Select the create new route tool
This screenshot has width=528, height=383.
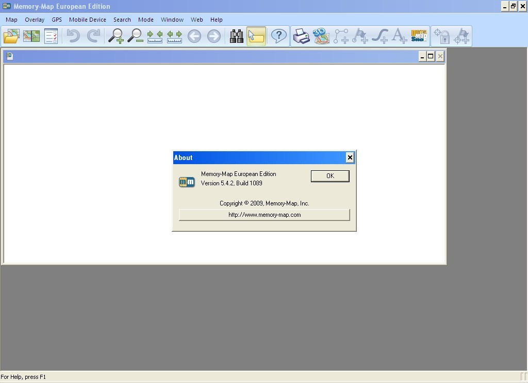(341, 36)
